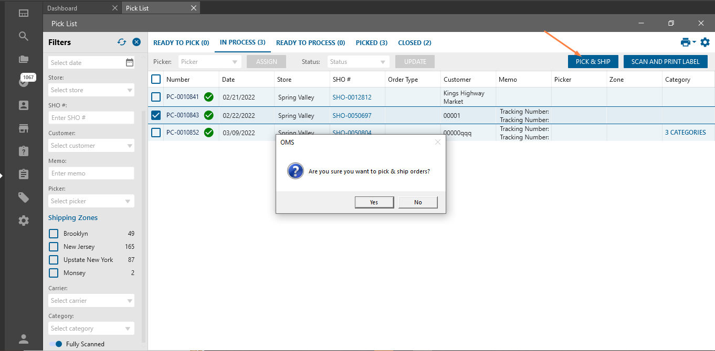The width and height of the screenshot is (715, 351).
Task: Check the Brooklyn shipping zone box
Action: [54, 234]
